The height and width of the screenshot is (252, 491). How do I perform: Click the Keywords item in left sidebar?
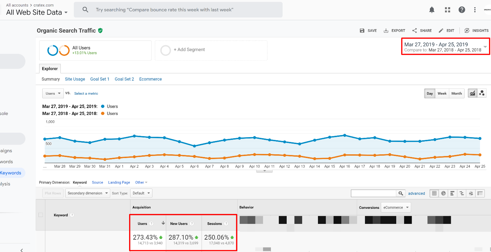[11, 173]
